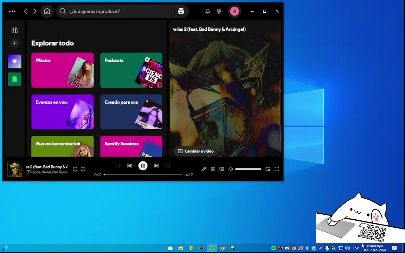Click the song title in the player bar
This screenshot has height=253, width=405.
[47, 167]
